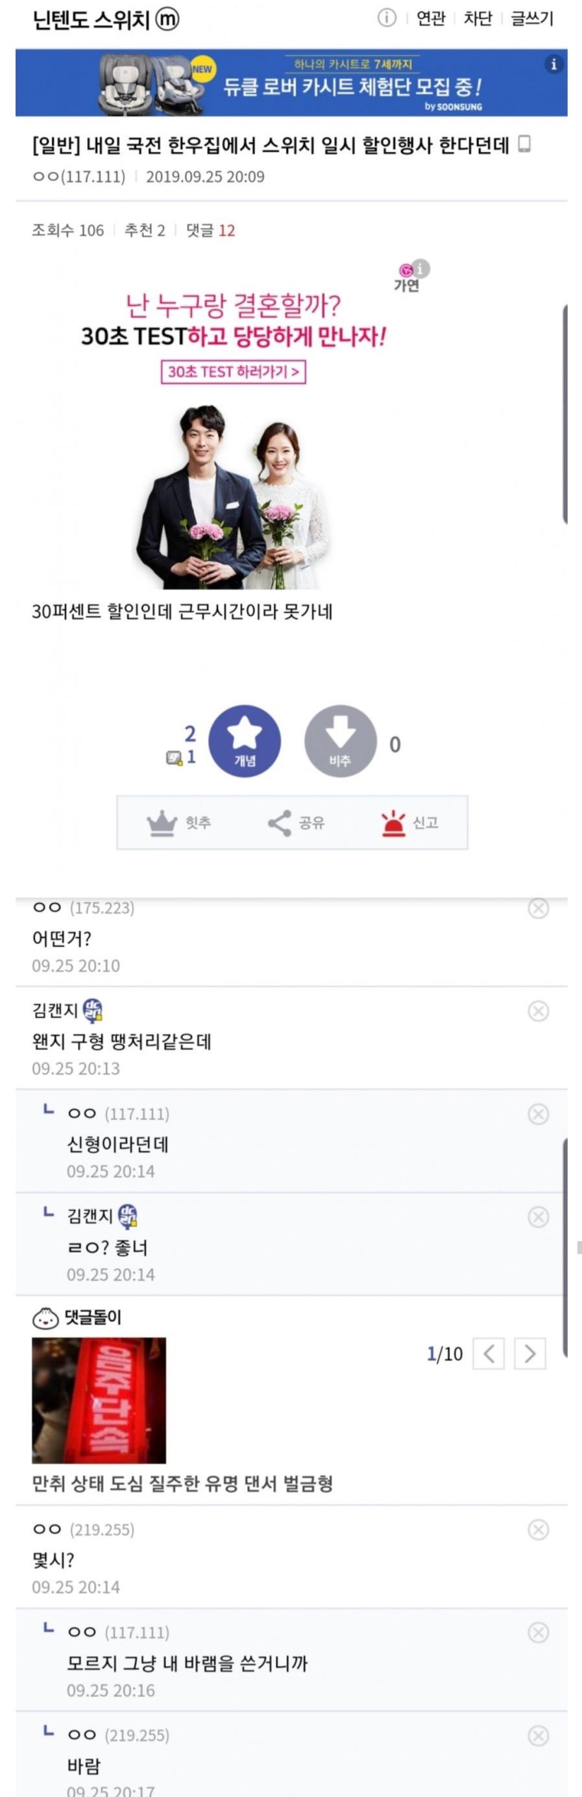Downvote the post with 비추 arrow button
Viewport: 582px width, 1797px height.
(340, 741)
